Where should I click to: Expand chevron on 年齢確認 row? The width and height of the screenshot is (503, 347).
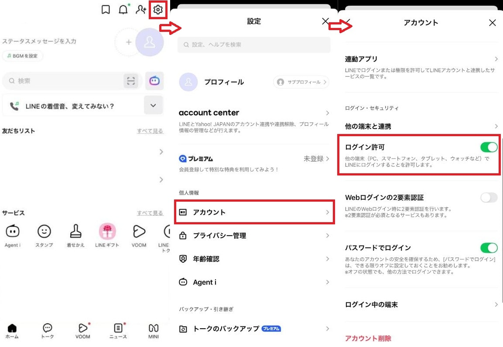[x=327, y=259]
